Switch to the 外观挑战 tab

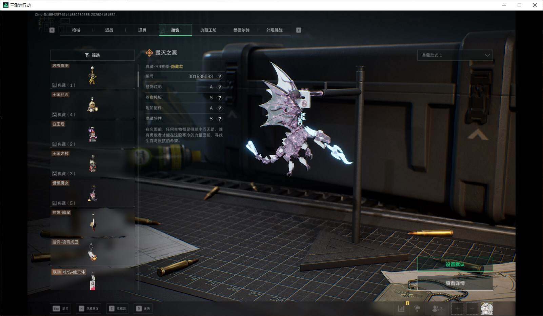point(274,30)
